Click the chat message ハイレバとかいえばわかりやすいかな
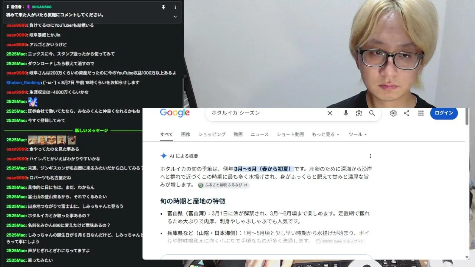 click(x=65, y=159)
